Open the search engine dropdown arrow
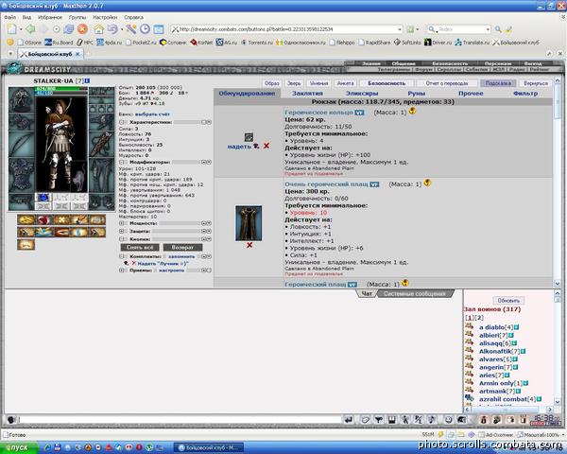Image resolution: width=567 pixels, height=454 pixels. (488, 29)
